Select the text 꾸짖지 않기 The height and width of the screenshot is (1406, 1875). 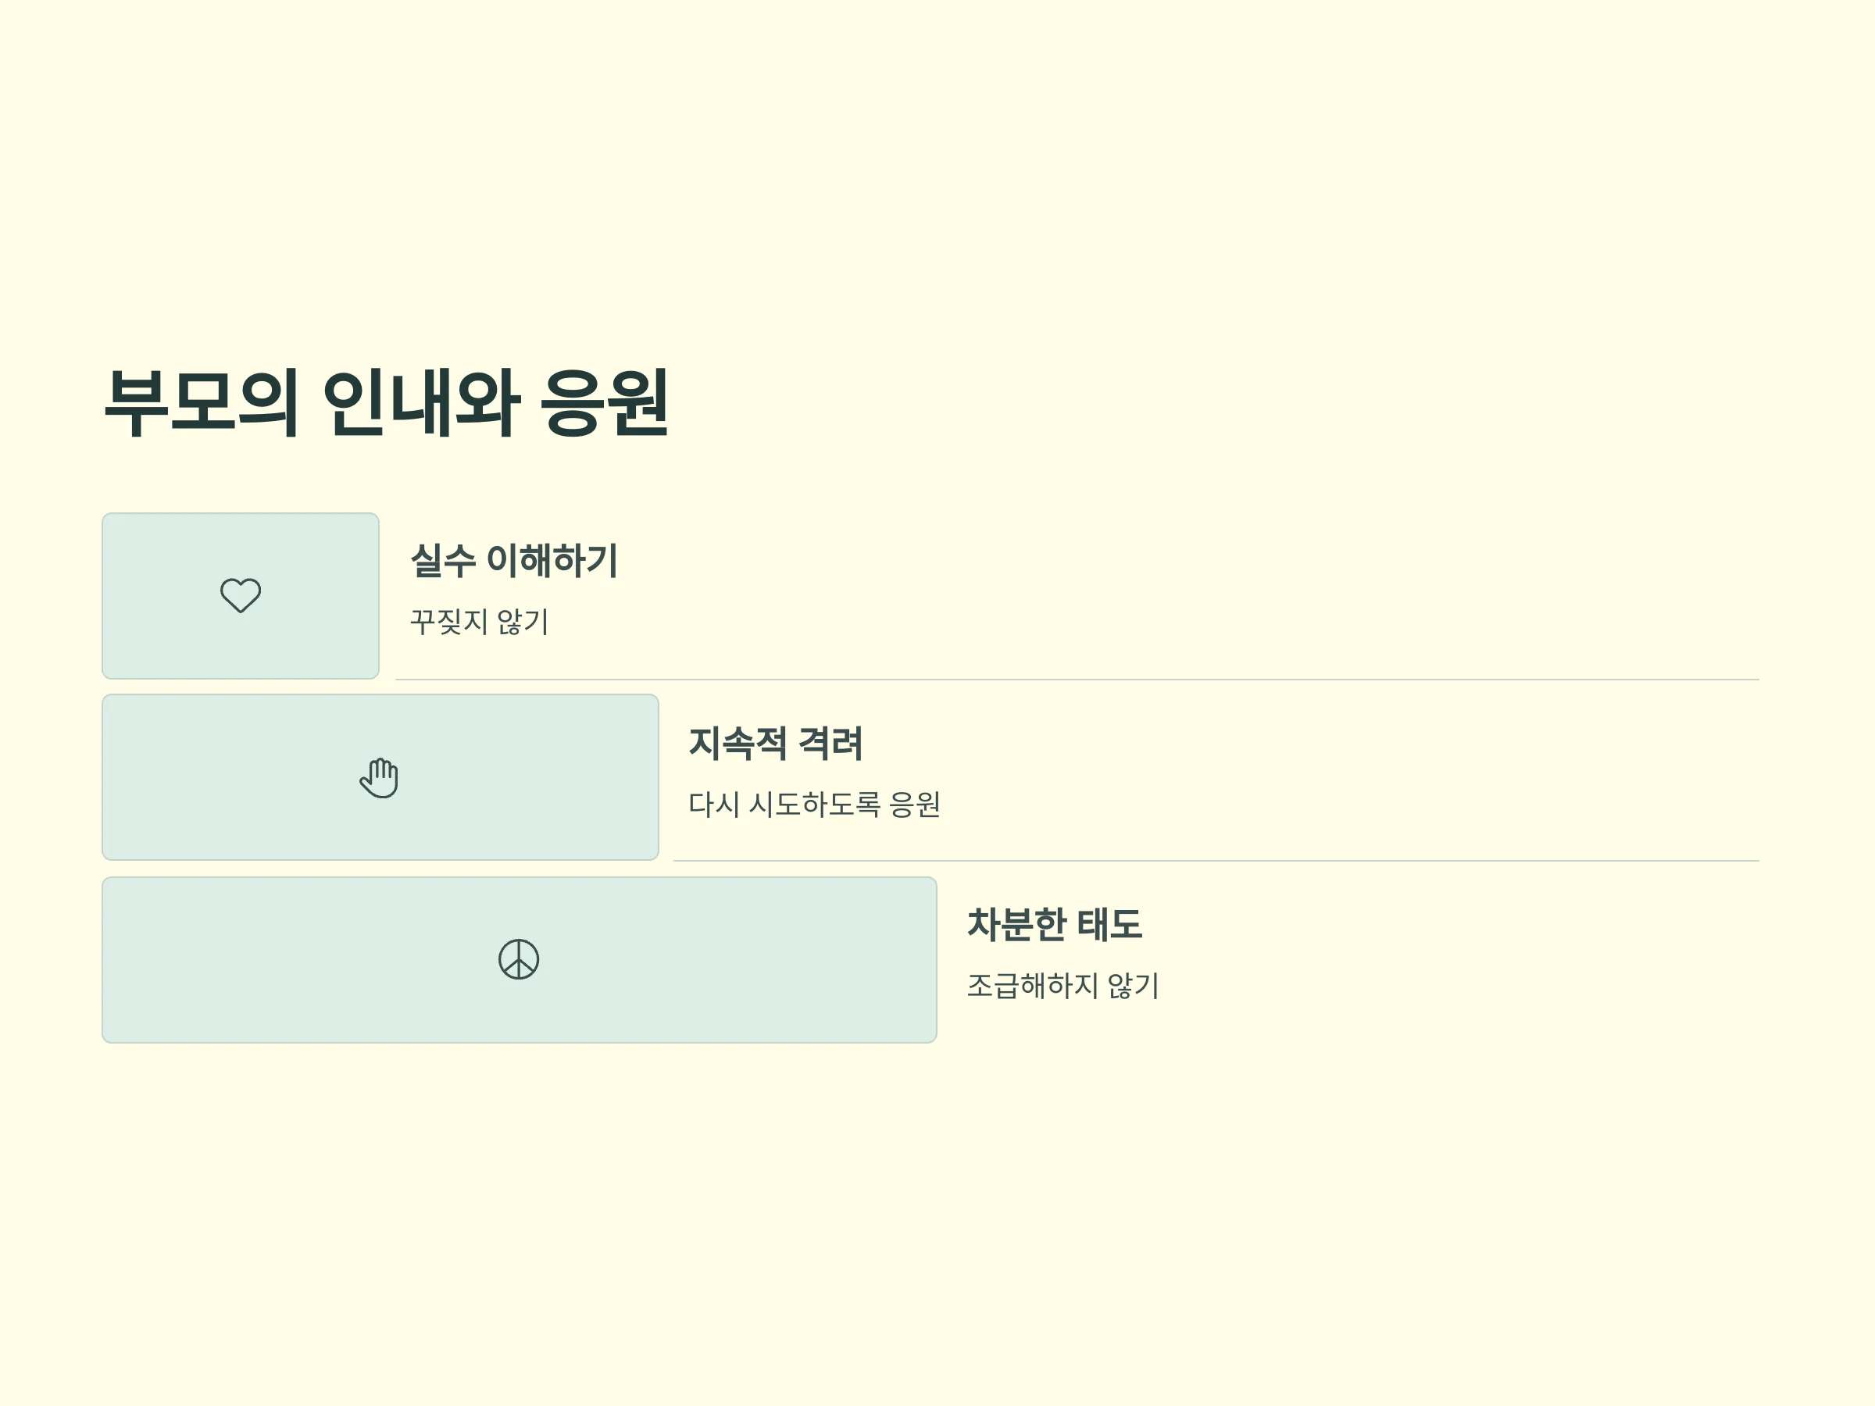(479, 622)
